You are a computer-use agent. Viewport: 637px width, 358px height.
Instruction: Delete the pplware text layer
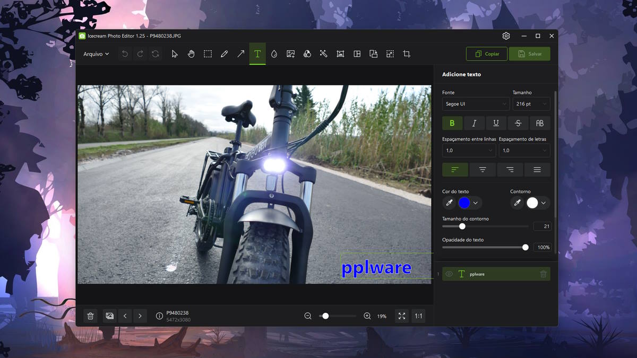(543, 274)
